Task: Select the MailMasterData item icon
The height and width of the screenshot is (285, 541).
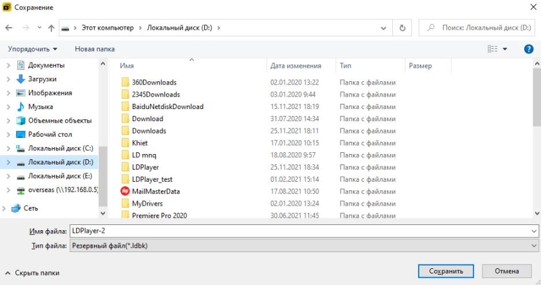Action: (125, 192)
